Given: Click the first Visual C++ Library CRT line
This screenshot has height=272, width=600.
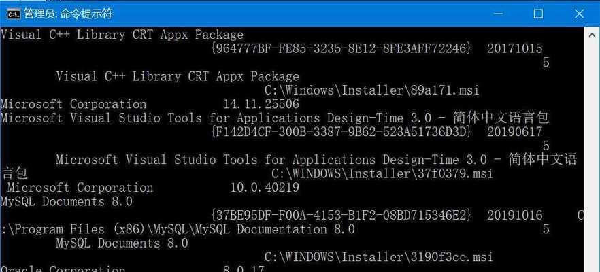Looking at the screenshot, I should point(122,35).
